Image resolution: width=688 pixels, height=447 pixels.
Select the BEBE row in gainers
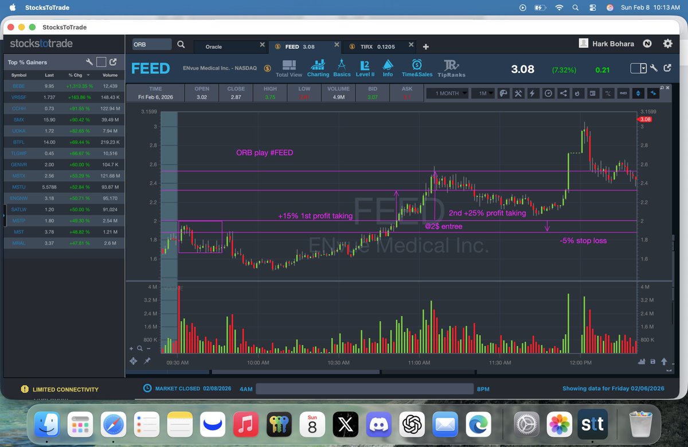tap(64, 86)
